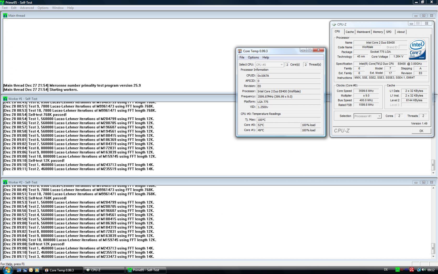Open the Windows Start orb
Image resolution: width=438 pixels, height=274 pixels.
click(7, 270)
